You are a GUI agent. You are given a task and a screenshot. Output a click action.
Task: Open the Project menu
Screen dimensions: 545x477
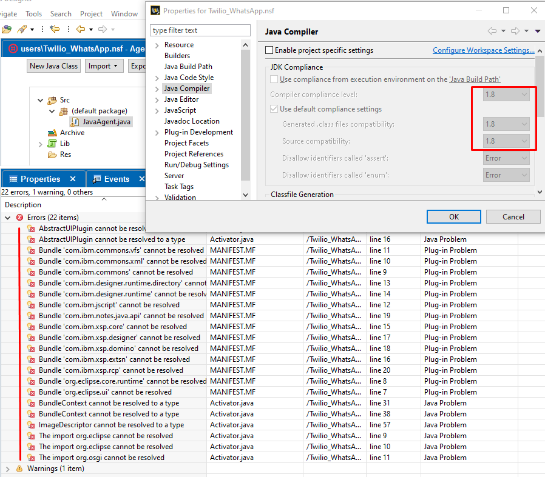click(x=92, y=13)
